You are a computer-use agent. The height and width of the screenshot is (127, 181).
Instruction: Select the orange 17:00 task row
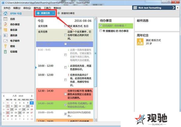click(x=65, y=120)
